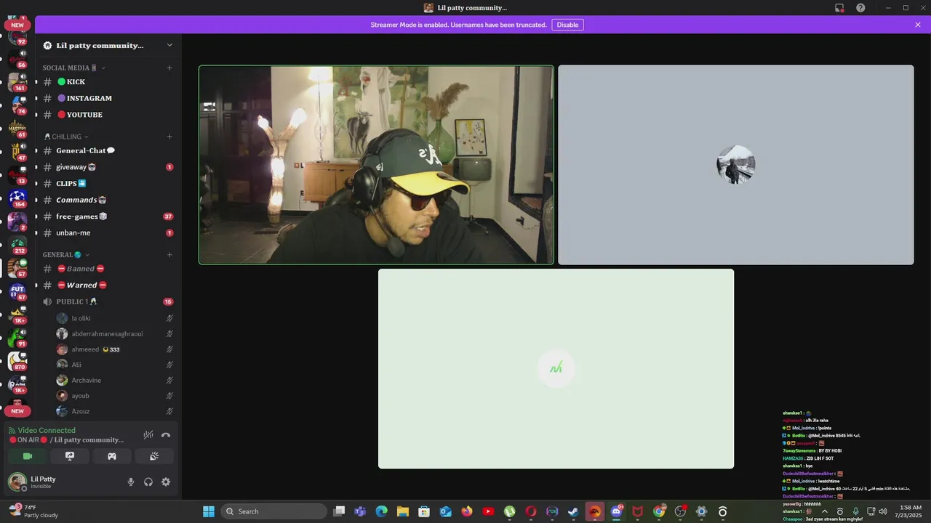Open the server icon with the 870 badge
The height and width of the screenshot is (523, 931).
tap(17, 360)
